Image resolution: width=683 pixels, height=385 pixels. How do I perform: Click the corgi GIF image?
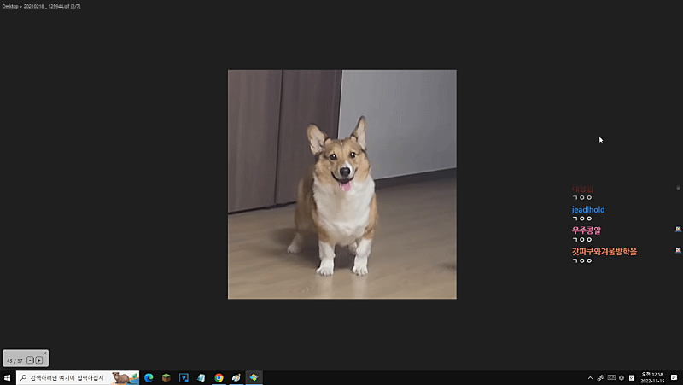pos(342,184)
